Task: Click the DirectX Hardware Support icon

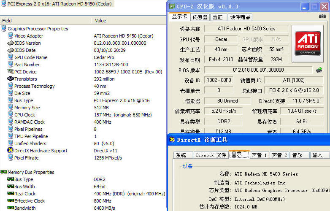Action: [10, 150]
